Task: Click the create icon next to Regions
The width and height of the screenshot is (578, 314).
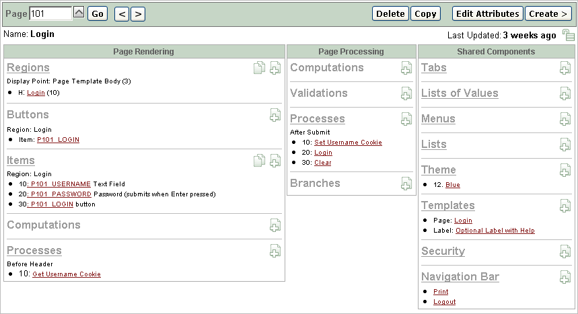Action: tap(275, 68)
